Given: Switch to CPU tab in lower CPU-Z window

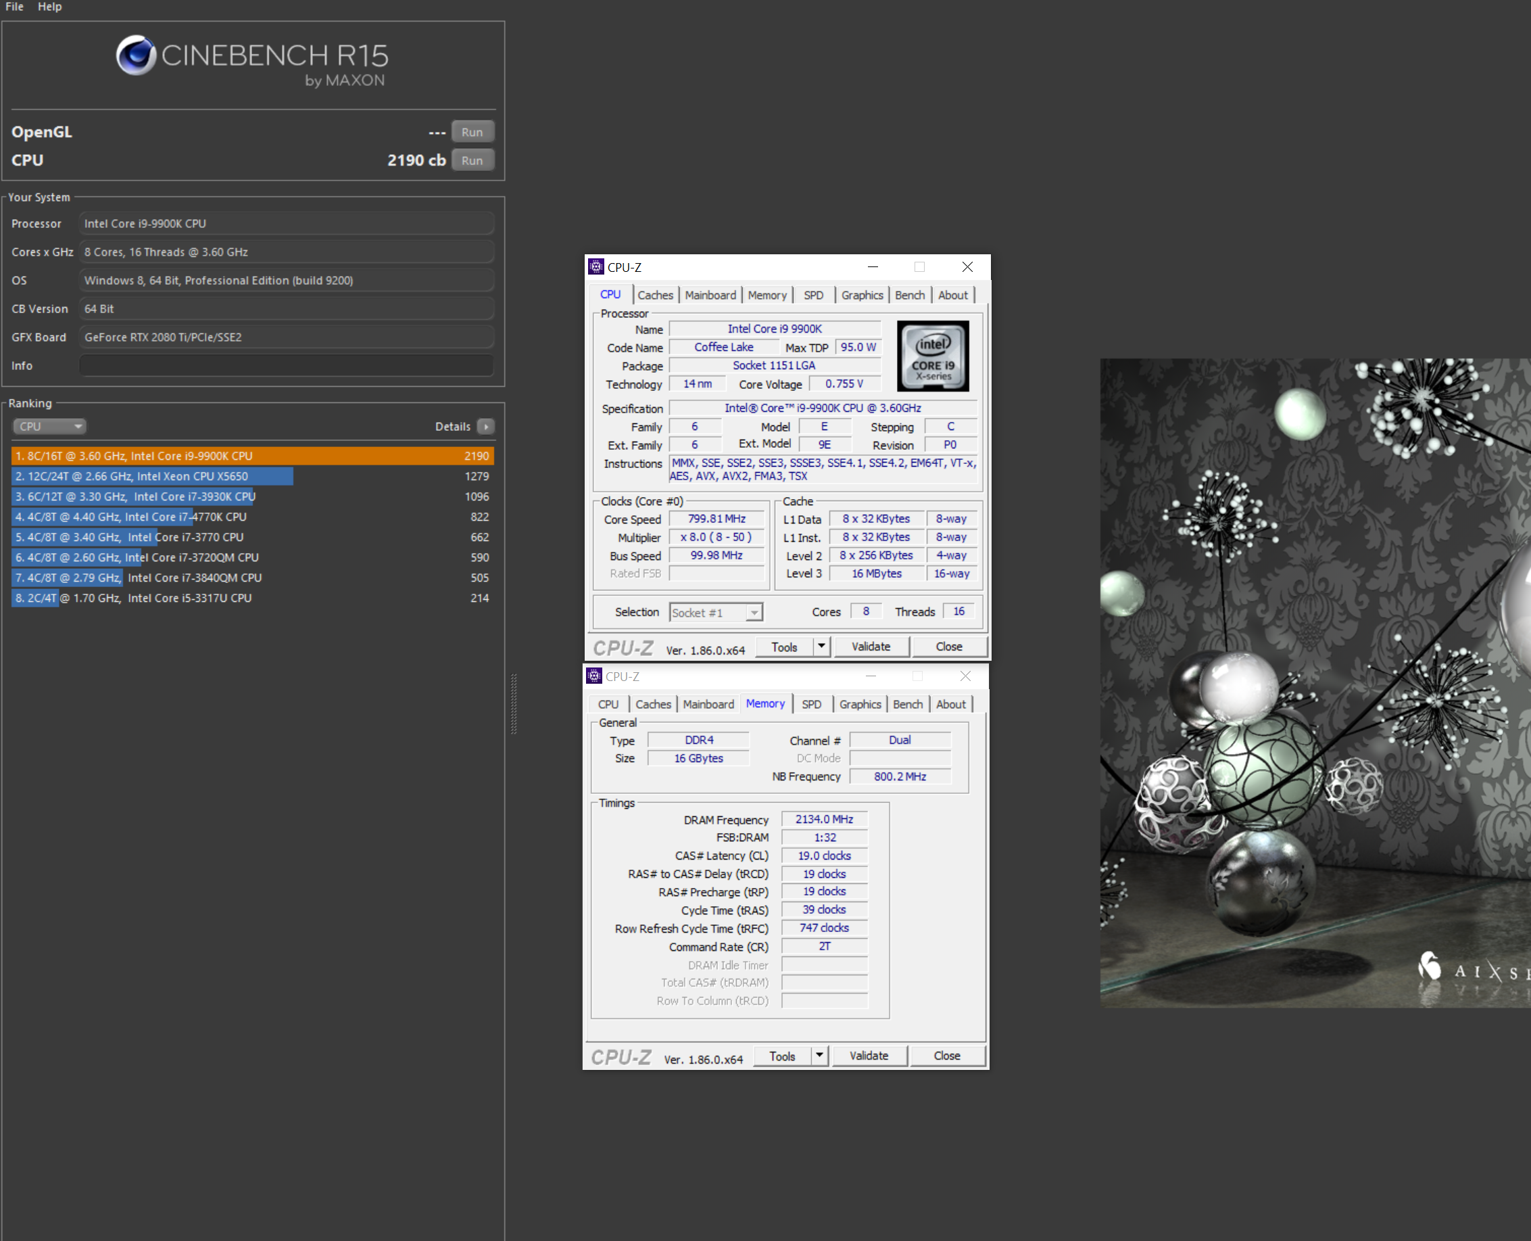Looking at the screenshot, I should click(608, 705).
